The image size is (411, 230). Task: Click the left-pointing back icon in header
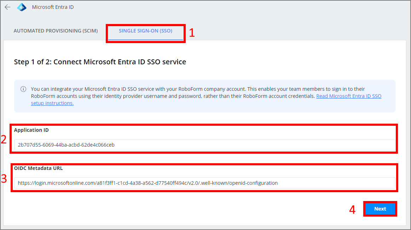pos(7,7)
